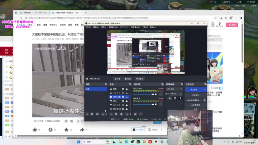Add a new source in Sources panel
The width and height of the screenshot is (258, 145).
111,114
